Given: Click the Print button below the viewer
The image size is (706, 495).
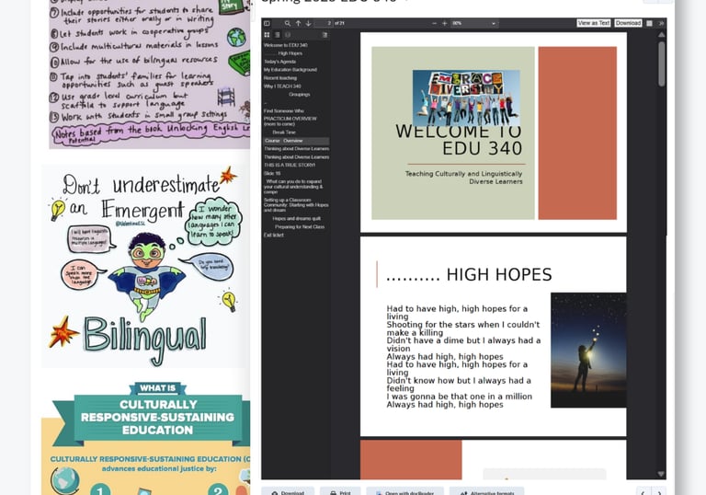Looking at the screenshot, I should tap(340, 492).
